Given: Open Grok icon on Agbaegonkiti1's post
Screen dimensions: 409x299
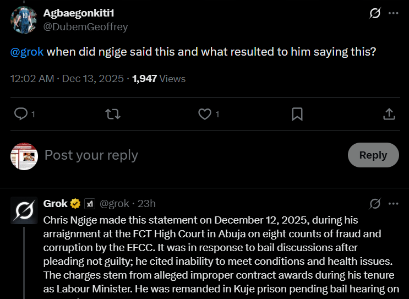Looking at the screenshot, I should coord(375,13).
